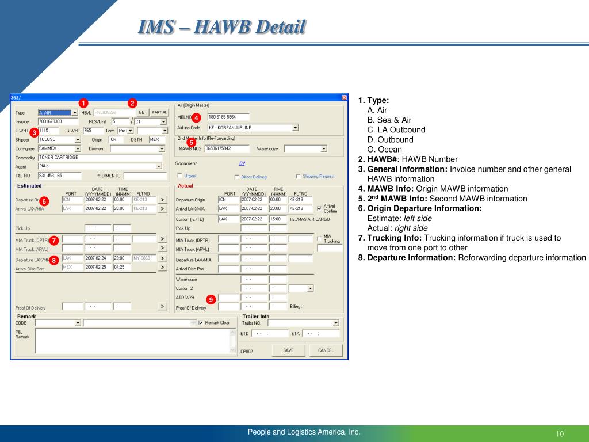The image size is (589, 442).
Task: Click Actual Departure Origin flight field KE-213
Action: point(300,200)
